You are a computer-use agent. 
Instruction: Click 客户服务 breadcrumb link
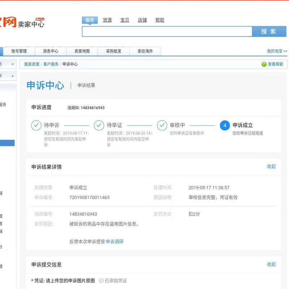(51, 64)
